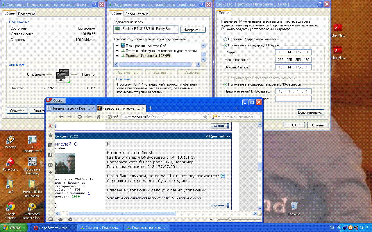Go back in Opera navigation
The width and height of the screenshot is (372, 232).
coord(61,117)
